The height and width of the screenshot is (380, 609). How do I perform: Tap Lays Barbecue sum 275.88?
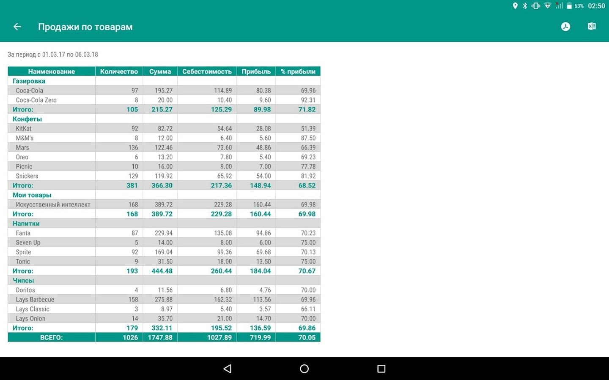click(164, 299)
